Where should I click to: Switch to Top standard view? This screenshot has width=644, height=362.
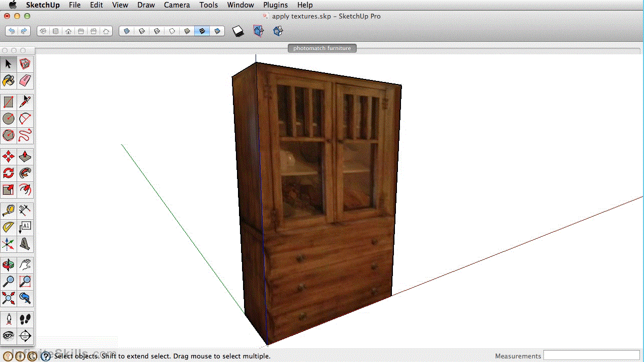point(56,31)
